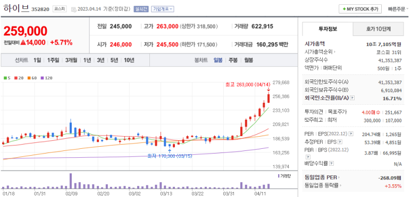Click the 고가 value 263,000
This screenshot has height=197, width=411.
[x=167, y=26]
